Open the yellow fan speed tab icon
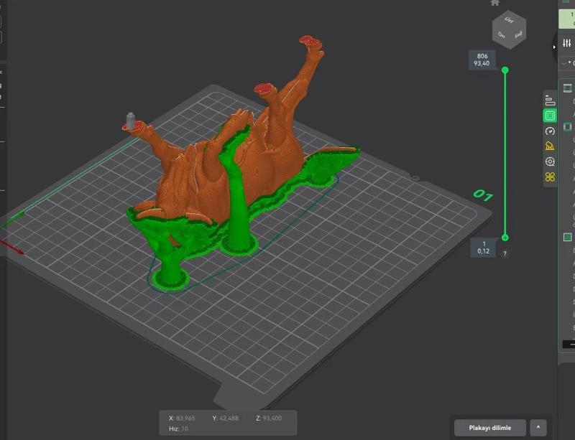This screenshot has height=440, width=575. [550, 146]
